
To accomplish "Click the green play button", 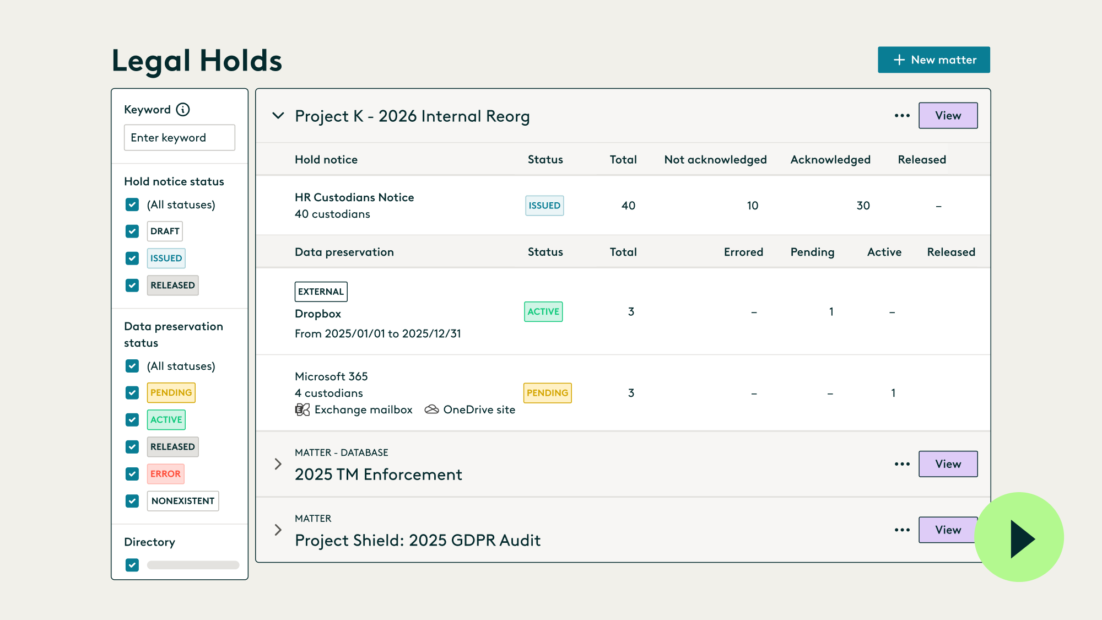I will 1019,537.
